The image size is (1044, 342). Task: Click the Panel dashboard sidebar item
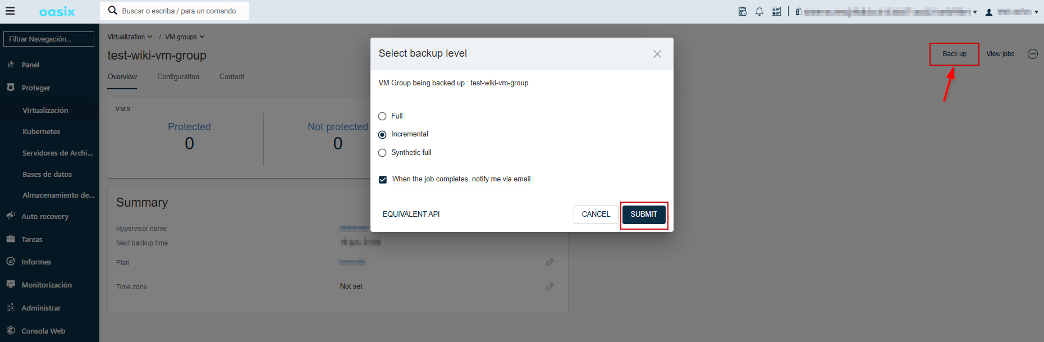click(31, 65)
